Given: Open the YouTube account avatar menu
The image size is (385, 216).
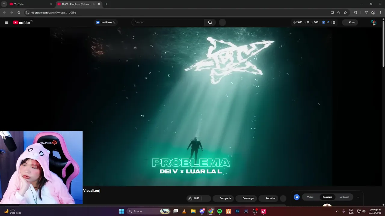Looking at the screenshot, I should (373, 22).
